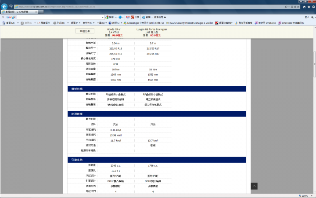The width and height of the screenshot is (316, 198).
Task: Click the car comparison button in header
Action: click(x=85, y=31)
